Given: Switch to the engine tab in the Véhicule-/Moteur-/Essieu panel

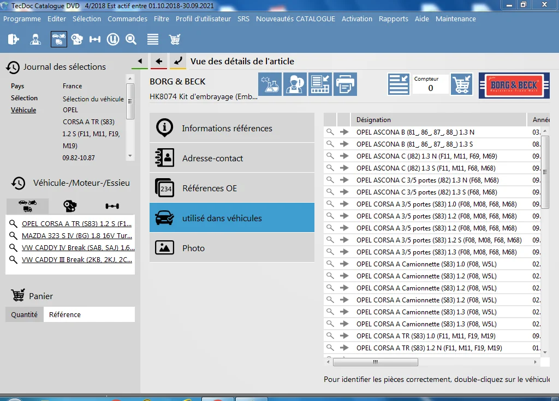Looking at the screenshot, I should (x=70, y=205).
